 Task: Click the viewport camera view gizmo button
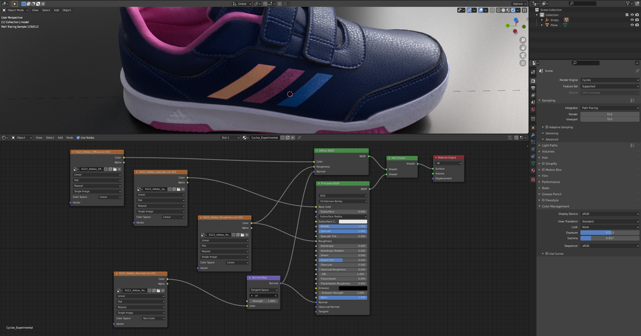coord(523,56)
